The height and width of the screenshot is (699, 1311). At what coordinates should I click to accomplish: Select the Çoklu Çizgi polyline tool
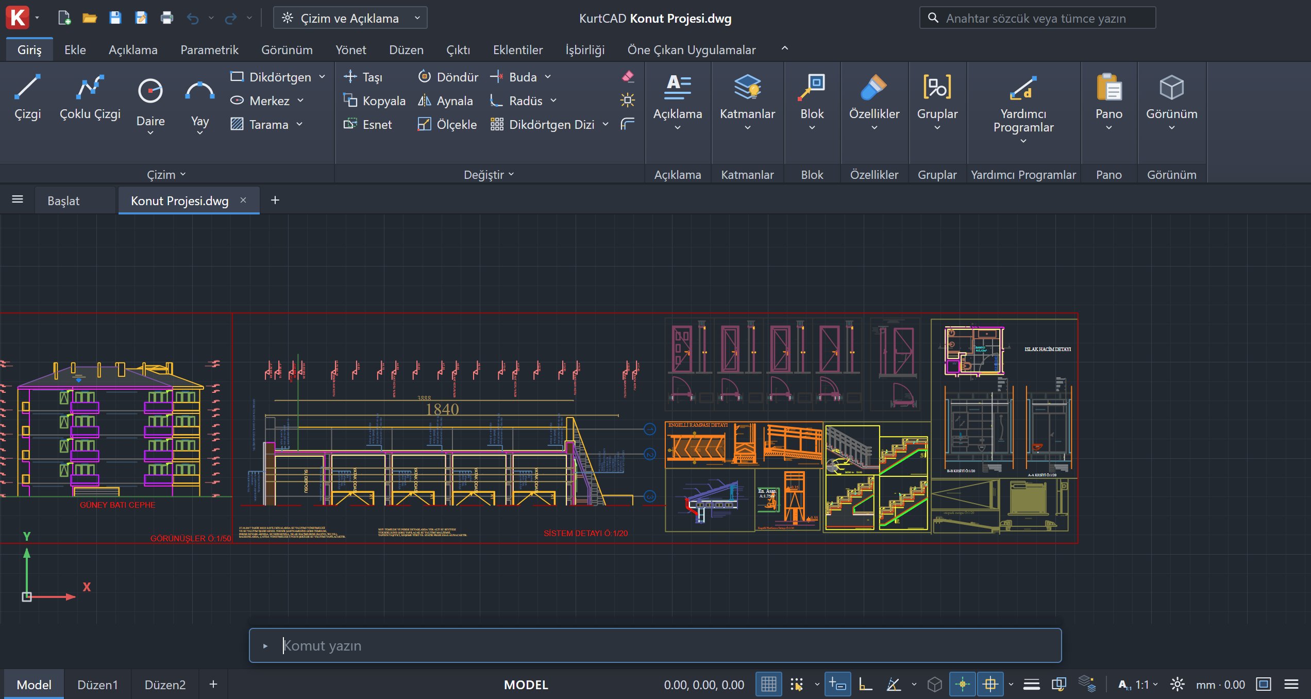[90, 98]
